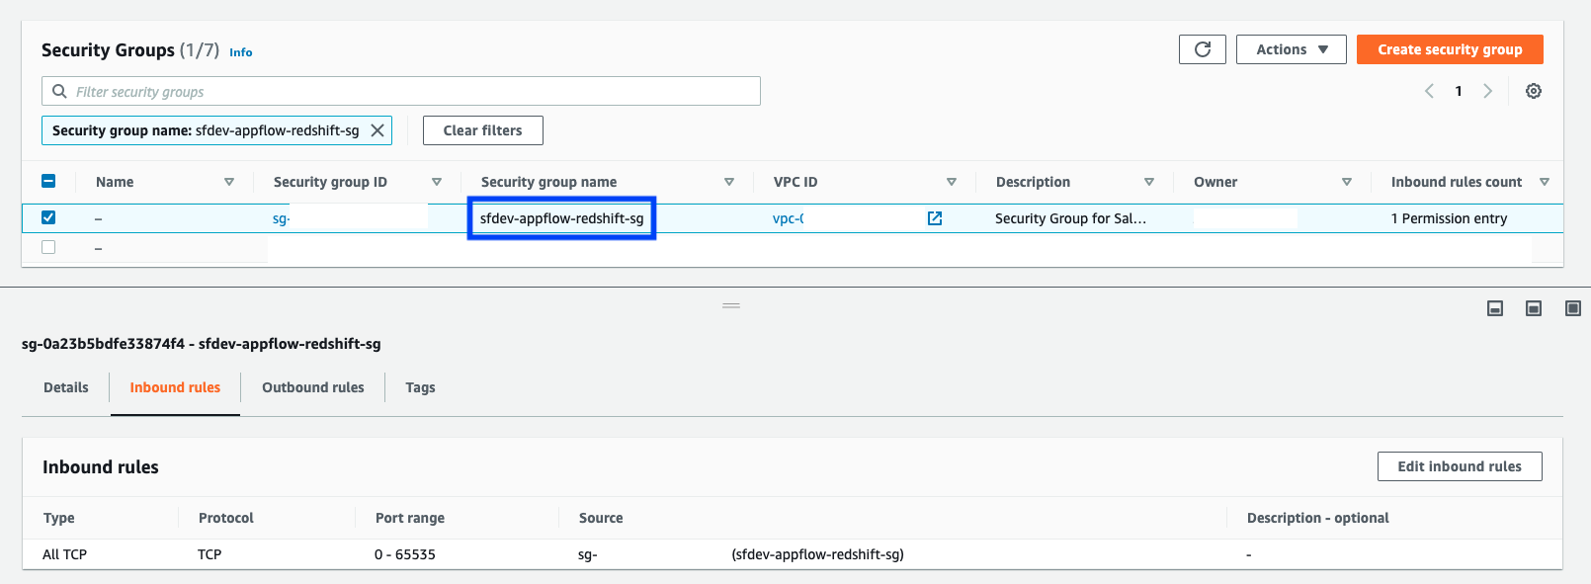Click the Type column header in rules table

[x=59, y=518]
